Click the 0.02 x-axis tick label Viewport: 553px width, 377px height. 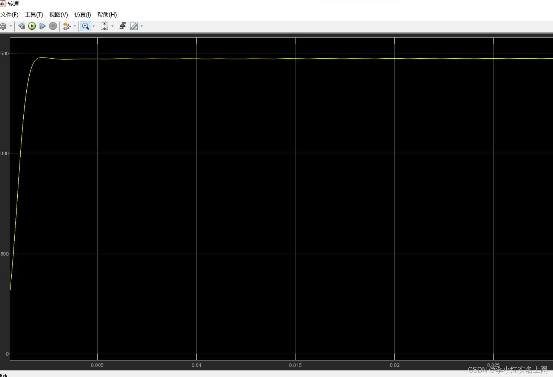tap(395, 365)
